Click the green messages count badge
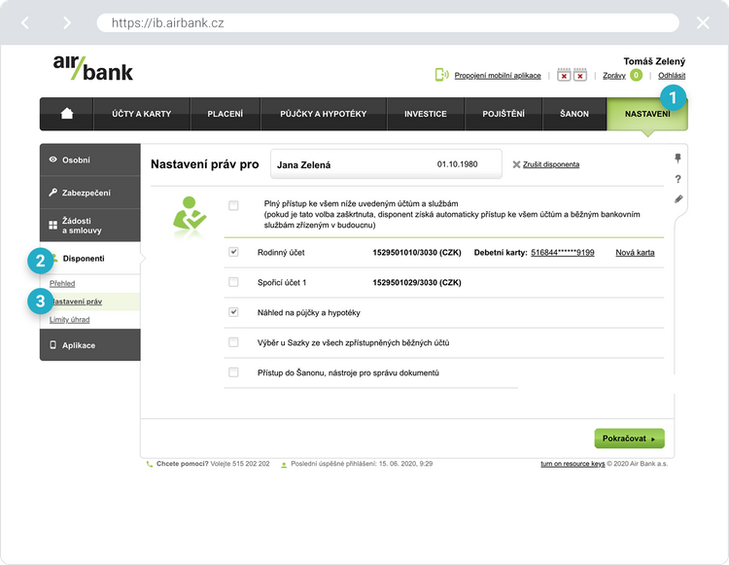The width and height of the screenshot is (729, 565). click(636, 75)
